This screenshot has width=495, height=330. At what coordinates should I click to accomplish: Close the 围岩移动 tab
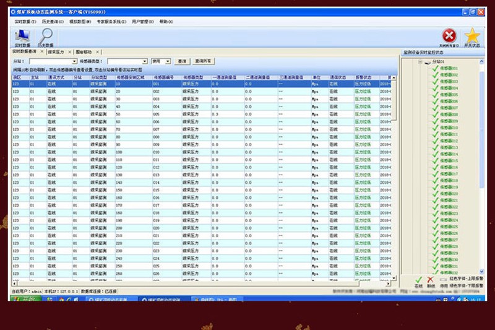tap(98, 52)
